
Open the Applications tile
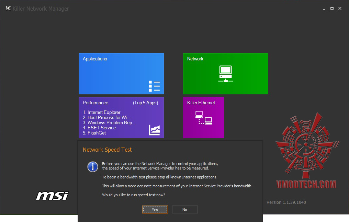click(x=121, y=73)
